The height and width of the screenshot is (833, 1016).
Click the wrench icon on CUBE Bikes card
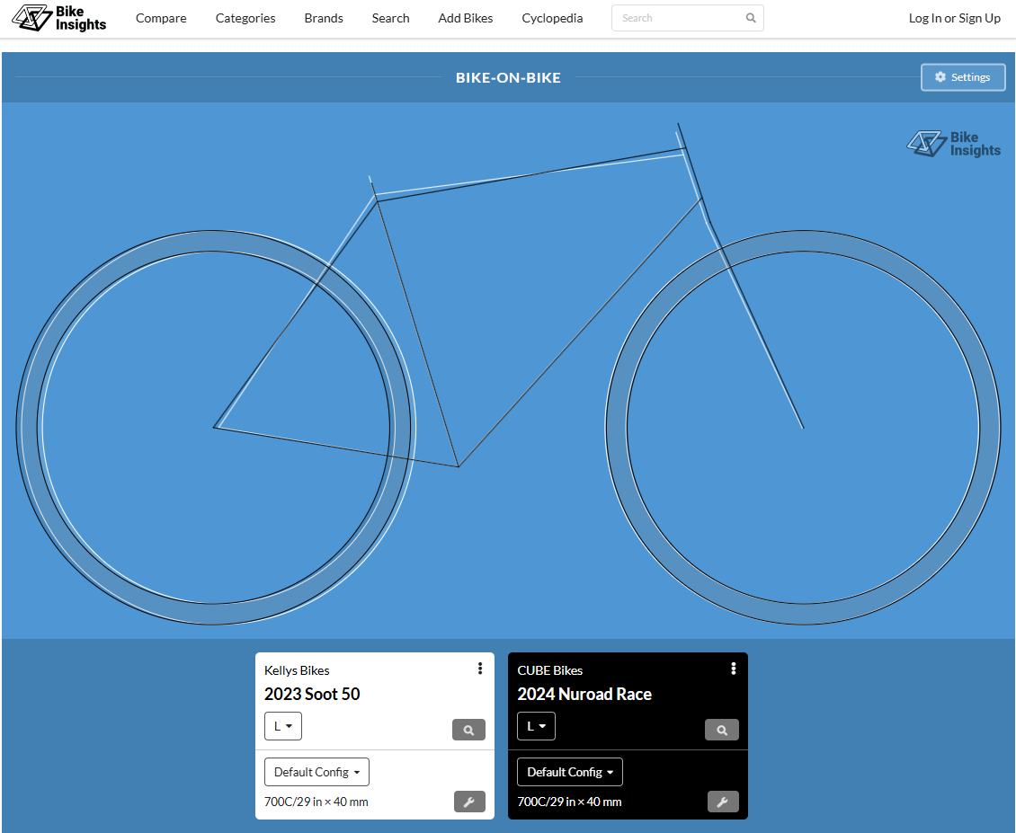723,802
